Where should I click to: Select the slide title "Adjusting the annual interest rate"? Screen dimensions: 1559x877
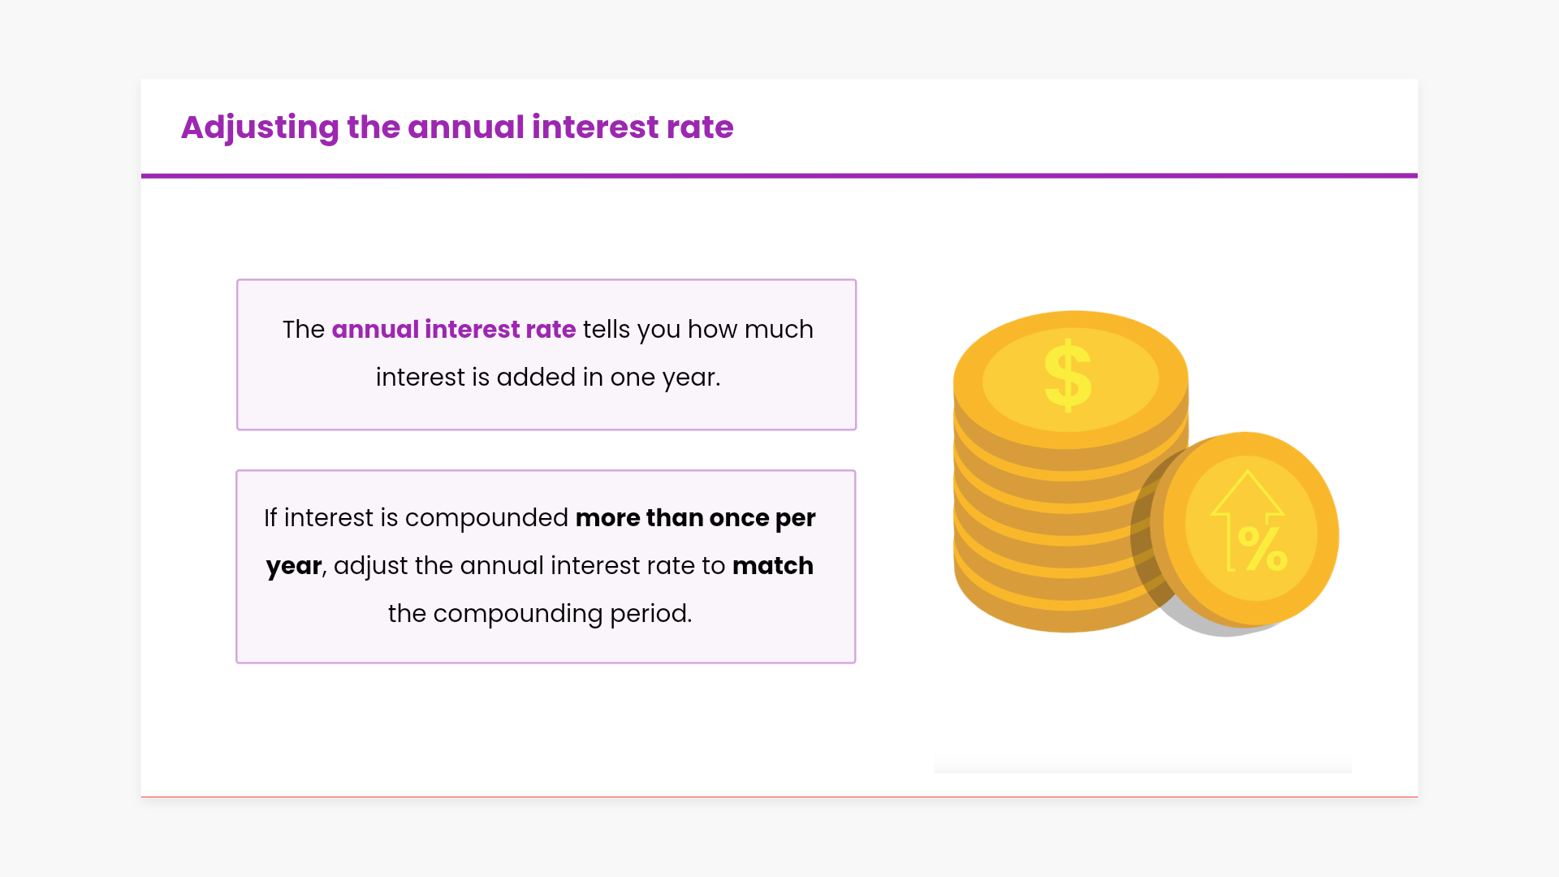point(457,127)
